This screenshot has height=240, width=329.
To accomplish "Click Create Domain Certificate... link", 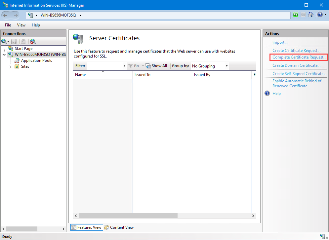I will pyautogui.click(x=296, y=65).
